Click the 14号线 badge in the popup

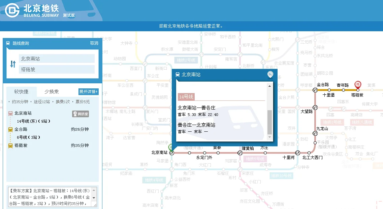click(x=186, y=97)
